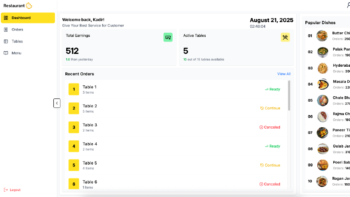Click the Orders list icon

(x=6, y=30)
